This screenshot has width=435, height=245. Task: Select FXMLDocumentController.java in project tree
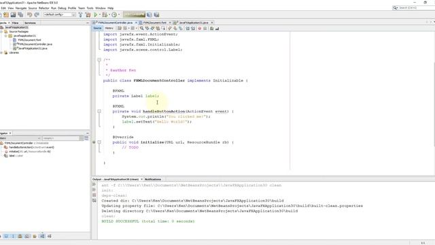coord(35,44)
